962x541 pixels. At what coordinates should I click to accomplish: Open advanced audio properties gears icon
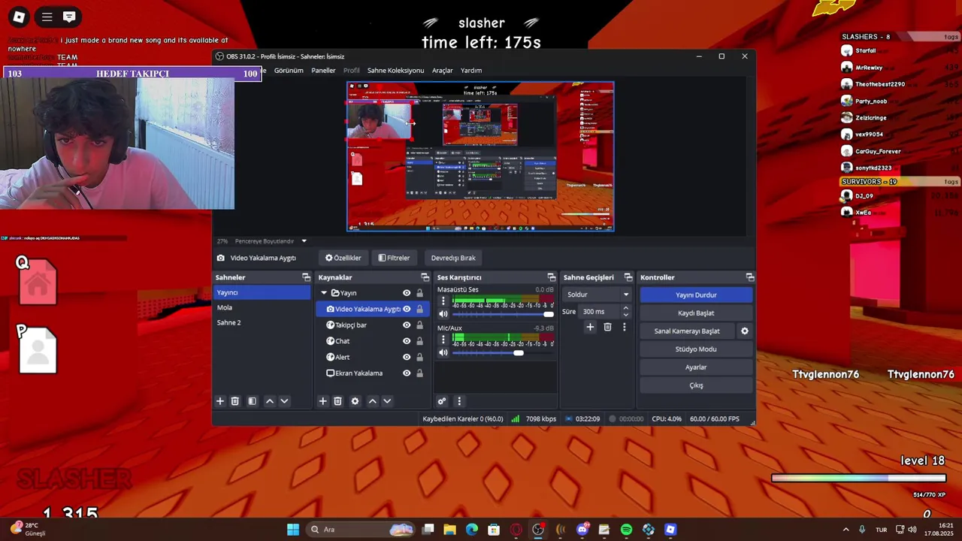pos(442,401)
